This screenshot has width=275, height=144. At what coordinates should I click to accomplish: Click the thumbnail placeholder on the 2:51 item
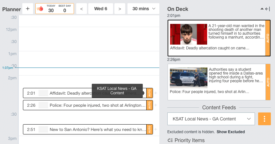click(x=43, y=129)
